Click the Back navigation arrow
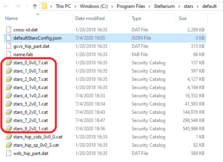 tap(6, 6)
